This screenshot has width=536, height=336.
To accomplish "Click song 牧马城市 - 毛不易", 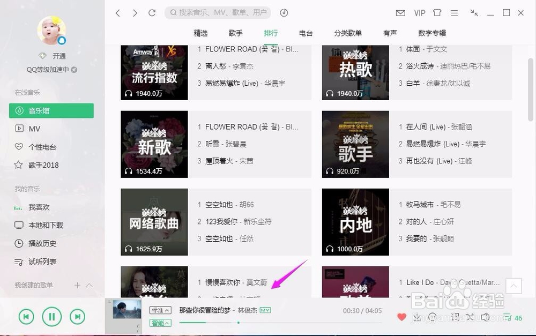I will click(433, 205).
